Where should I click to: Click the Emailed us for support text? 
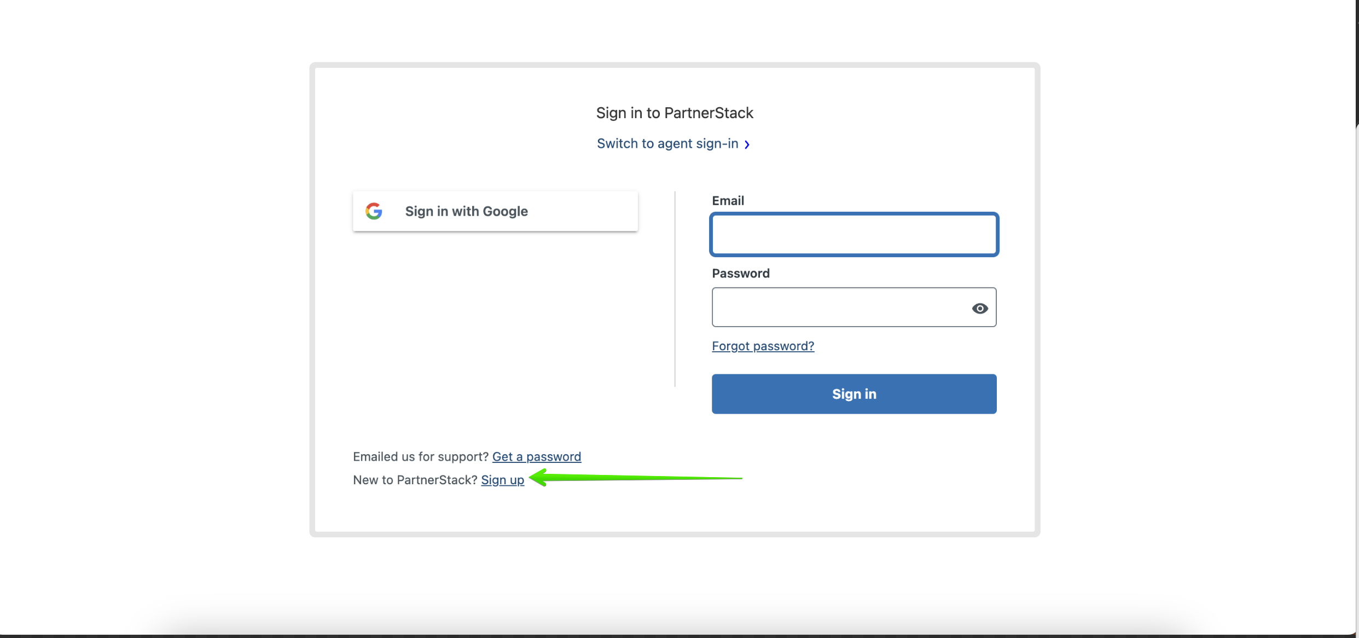coord(420,456)
